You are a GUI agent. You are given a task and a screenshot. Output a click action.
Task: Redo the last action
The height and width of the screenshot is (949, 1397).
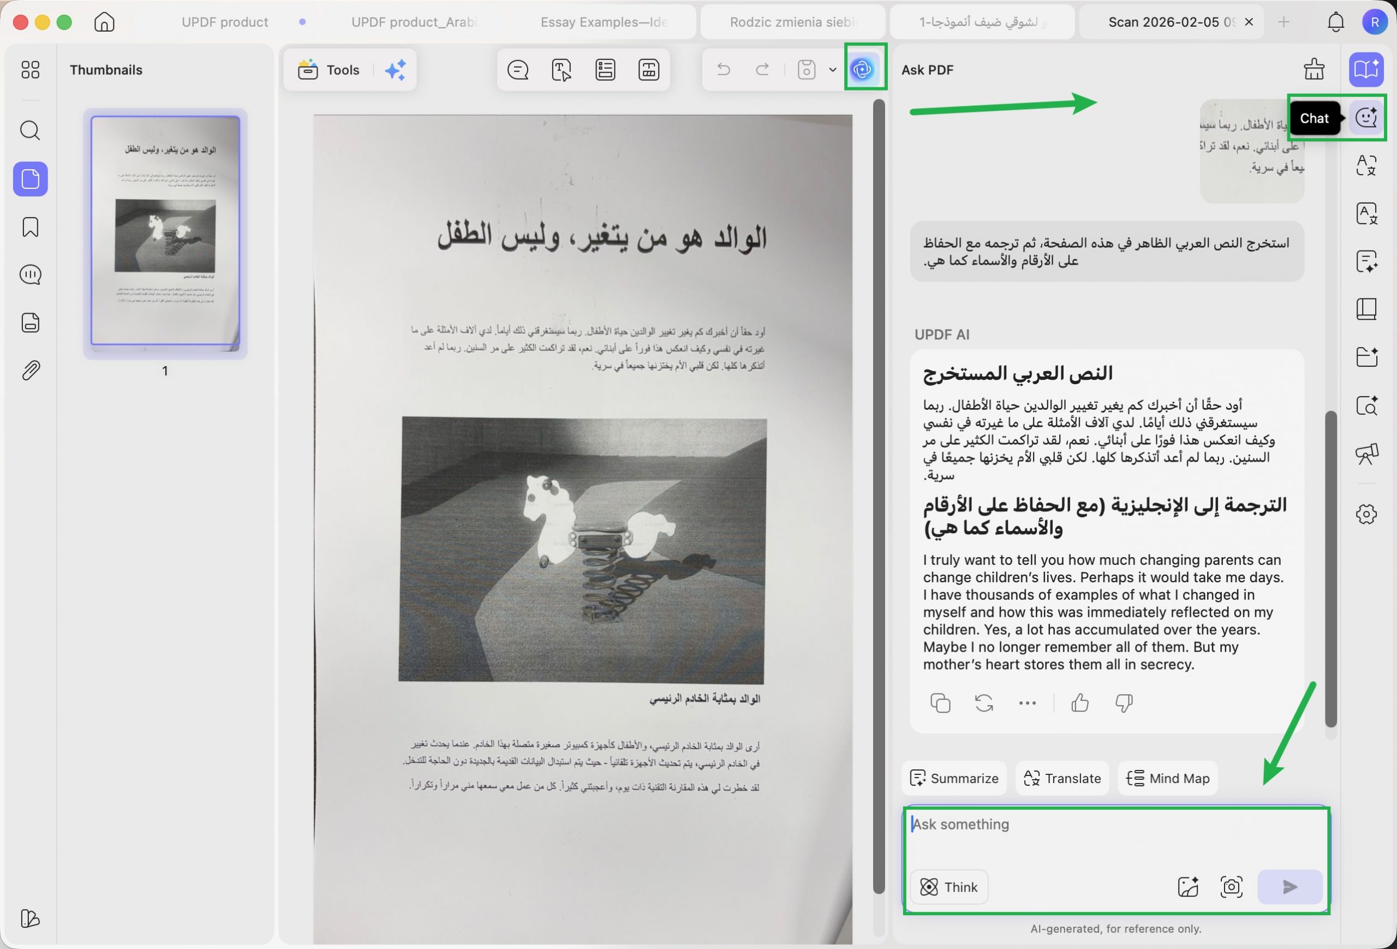[762, 70]
